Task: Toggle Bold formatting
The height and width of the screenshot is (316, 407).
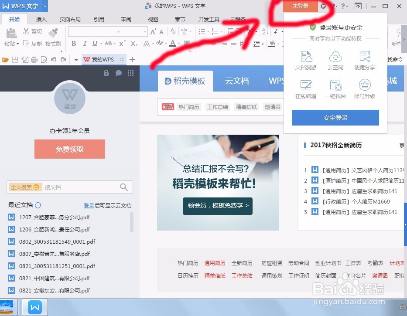Action: (x=74, y=43)
